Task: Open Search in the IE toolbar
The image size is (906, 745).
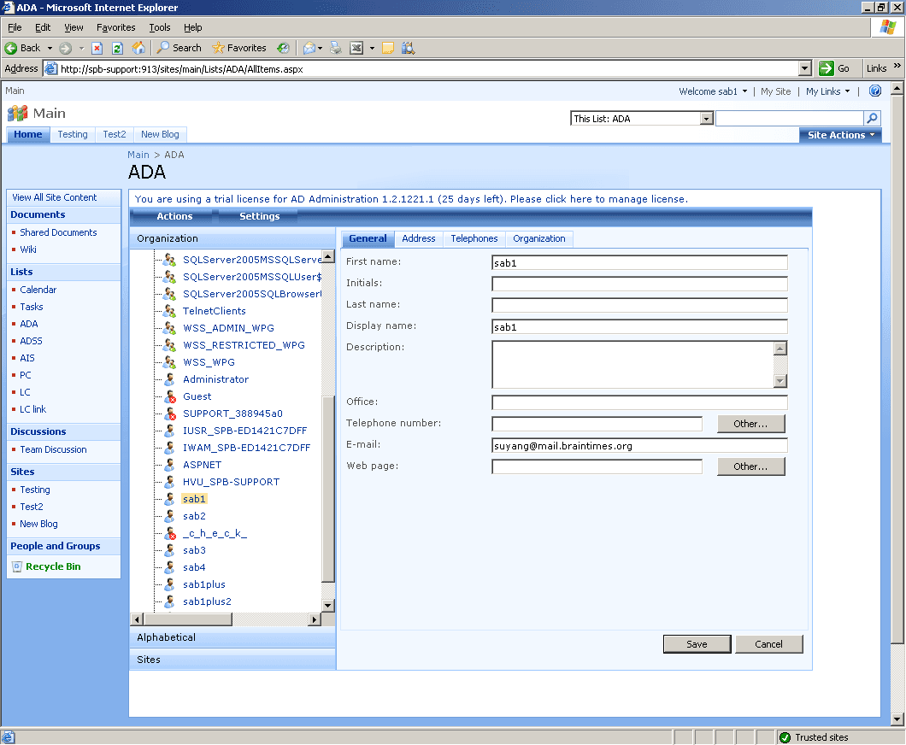Action: (x=179, y=48)
